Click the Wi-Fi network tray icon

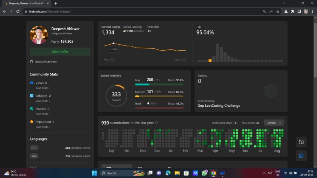(x=285, y=173)
